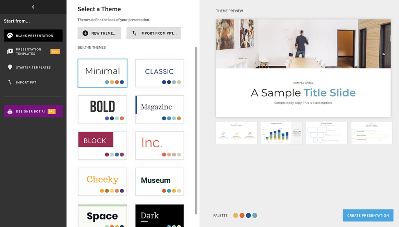
Task: Open the Magazine theme
Action: 159,109
